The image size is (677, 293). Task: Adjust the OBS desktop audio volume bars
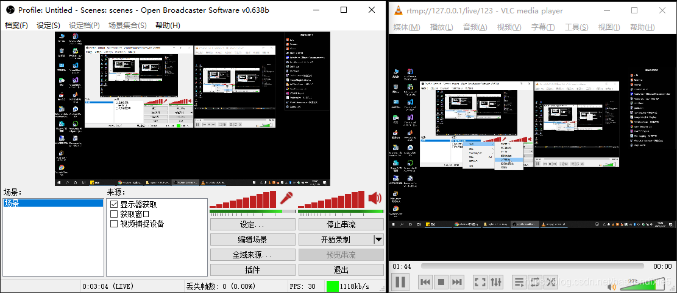[331, 199]
